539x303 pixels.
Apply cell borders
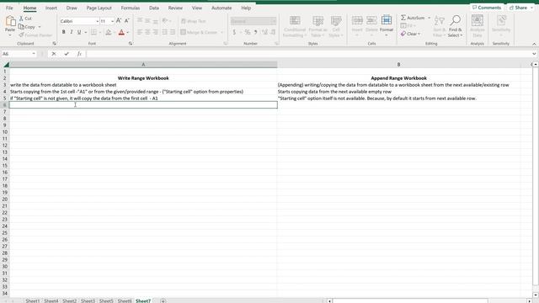click(93, 32)
